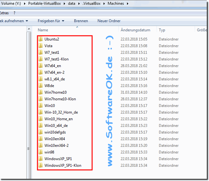This screenshot has height=181, width=209.
Task: Expand the .VirtualBox breadcrumb arrow
Action: pyautogui.click(x=104, y=3)
